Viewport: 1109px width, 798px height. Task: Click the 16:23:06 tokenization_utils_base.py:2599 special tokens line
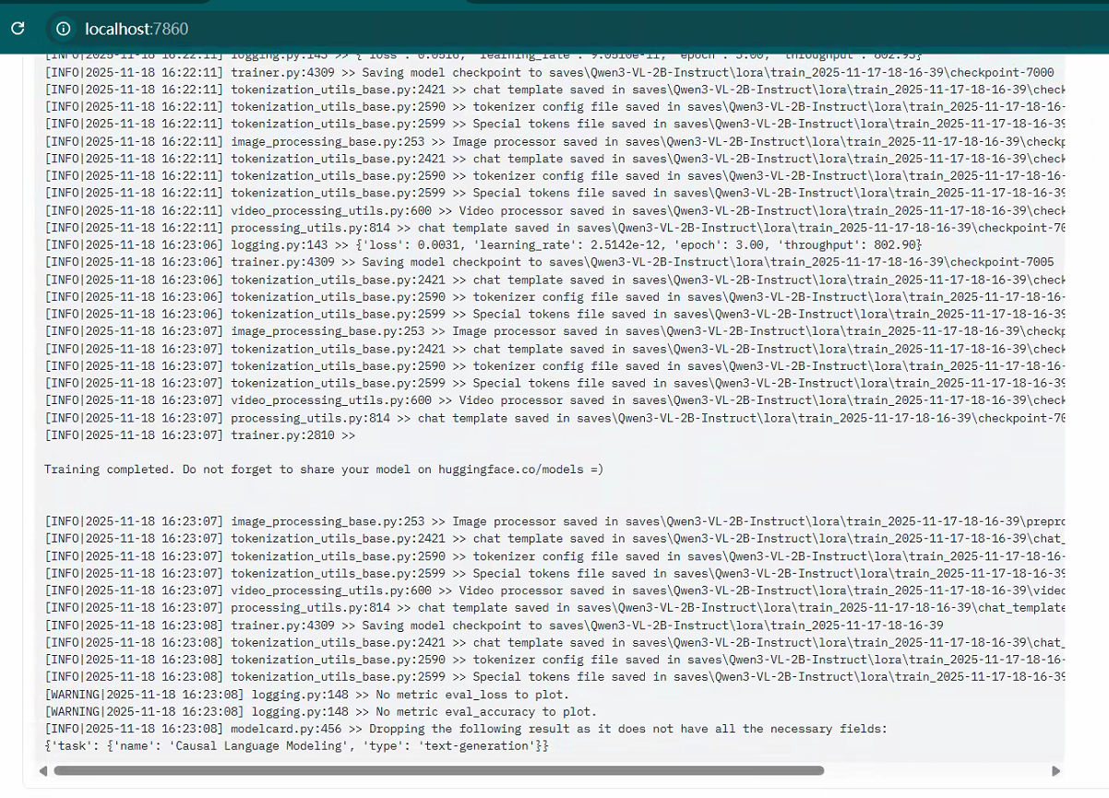(554, 314)
